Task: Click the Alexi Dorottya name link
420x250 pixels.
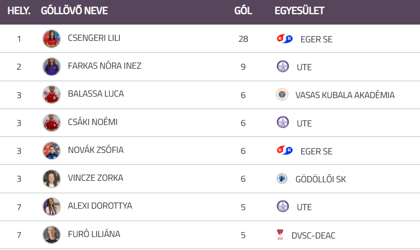Action: 100,206
